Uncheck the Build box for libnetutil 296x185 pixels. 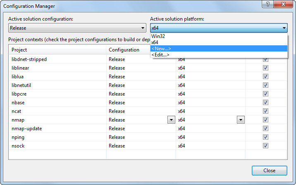click(265, 85)
